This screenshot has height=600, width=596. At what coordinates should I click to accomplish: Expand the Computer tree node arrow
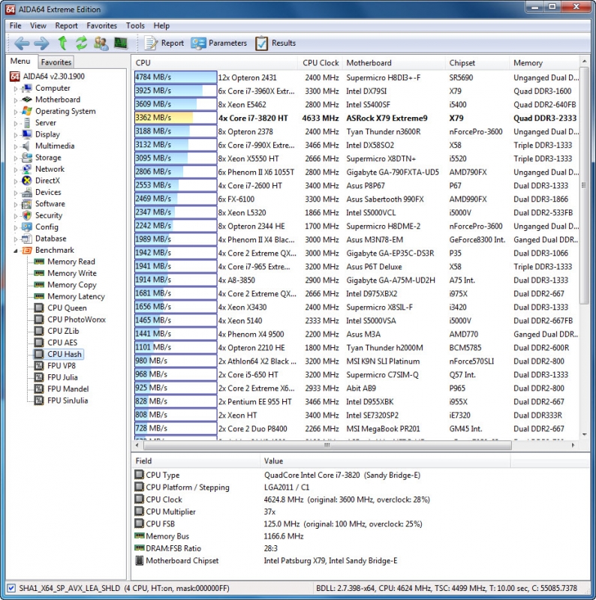(16, 88)
